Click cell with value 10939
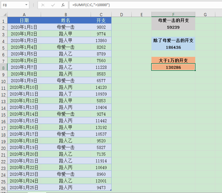 click(101, 94)
